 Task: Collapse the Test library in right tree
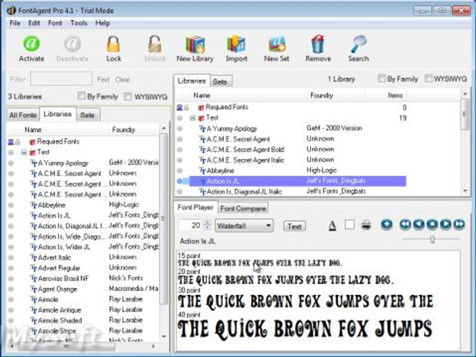tap(192, 118)
